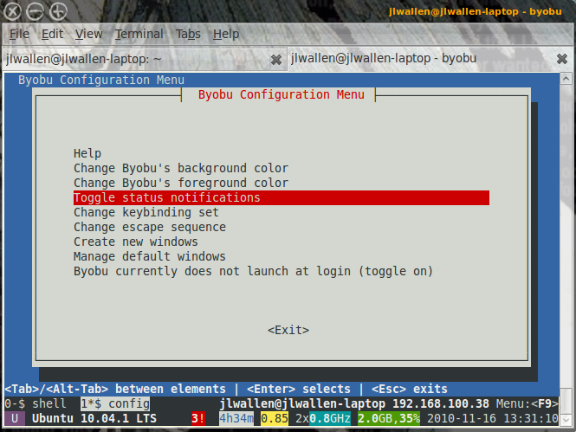Screen dimensions: 576x432
Task: Toggle Byobu launch at login option
Action: [253, 272]
